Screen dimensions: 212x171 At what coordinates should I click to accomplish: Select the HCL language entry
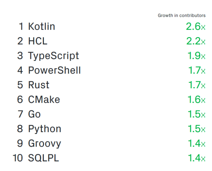click(38, 41)
